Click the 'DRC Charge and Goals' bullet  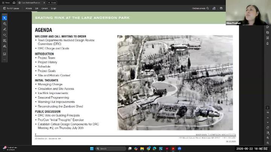click(x=53, y=48)
